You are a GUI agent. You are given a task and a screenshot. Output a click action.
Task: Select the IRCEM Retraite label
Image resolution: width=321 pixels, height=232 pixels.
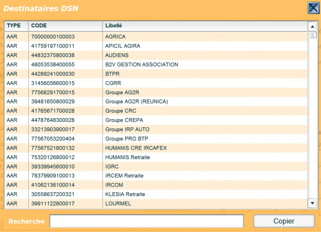124,176
